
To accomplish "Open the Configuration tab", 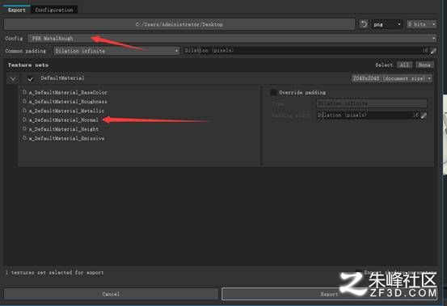I will (x=54, y=10).
